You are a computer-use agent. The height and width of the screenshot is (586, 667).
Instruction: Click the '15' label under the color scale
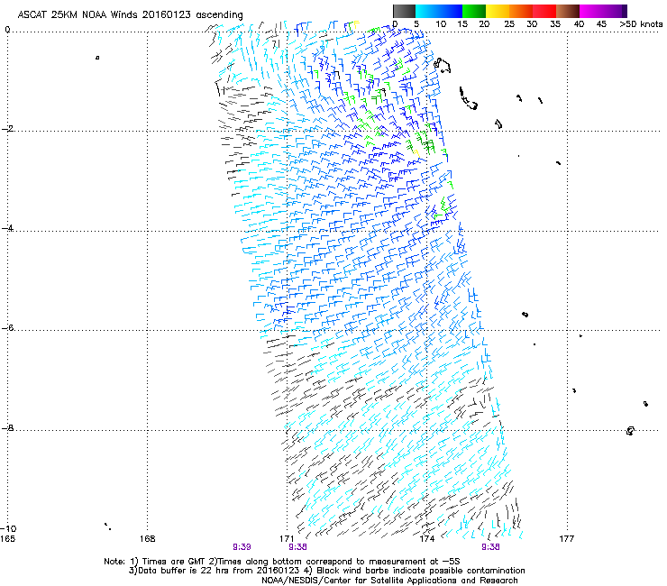pyautogui.click(x=462, y=24)
